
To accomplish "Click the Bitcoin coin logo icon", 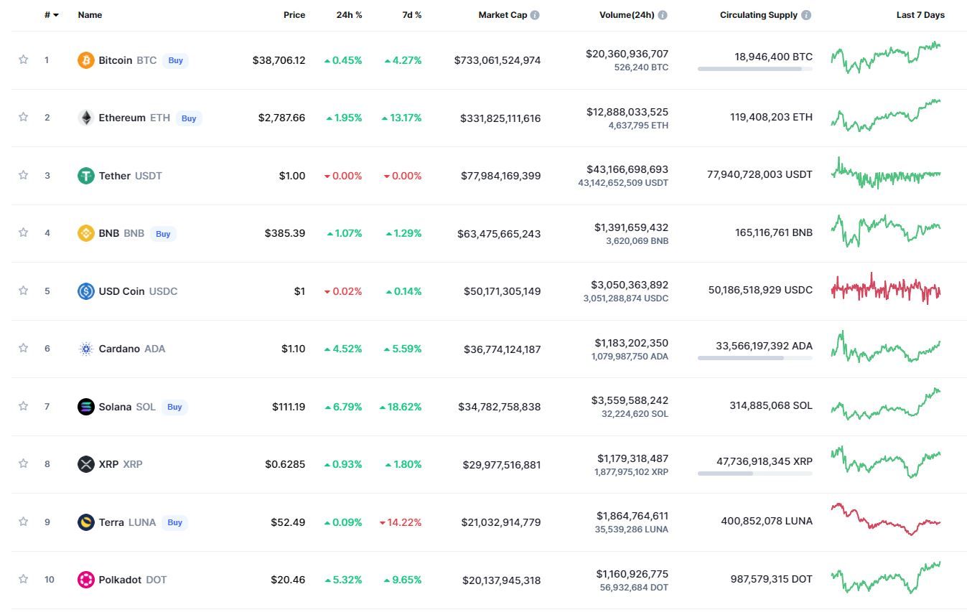I will click(x=85, y=60).
